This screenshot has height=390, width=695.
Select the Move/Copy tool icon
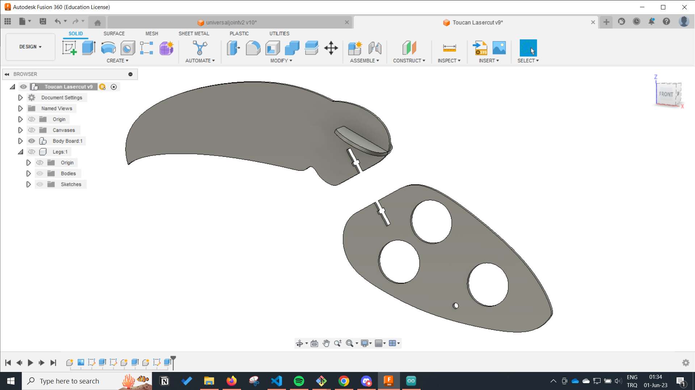pos(332,47)
